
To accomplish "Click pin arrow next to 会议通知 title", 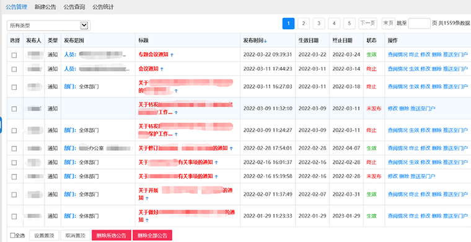I will pyautogui.click(x=162, y=69).
